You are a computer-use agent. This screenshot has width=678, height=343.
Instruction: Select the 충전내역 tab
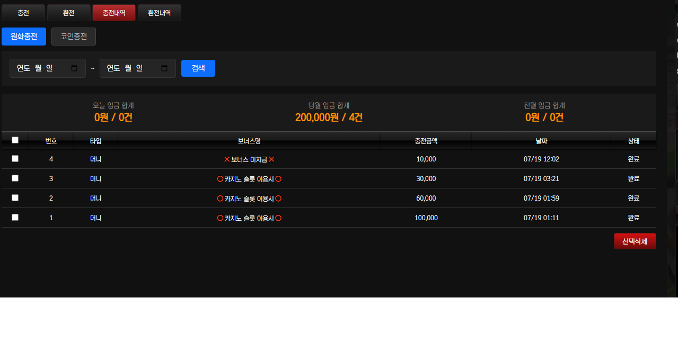114,13
